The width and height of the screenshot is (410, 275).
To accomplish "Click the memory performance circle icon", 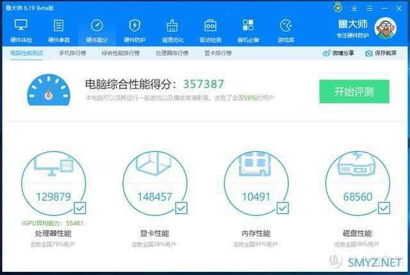I will pos(256,183).
